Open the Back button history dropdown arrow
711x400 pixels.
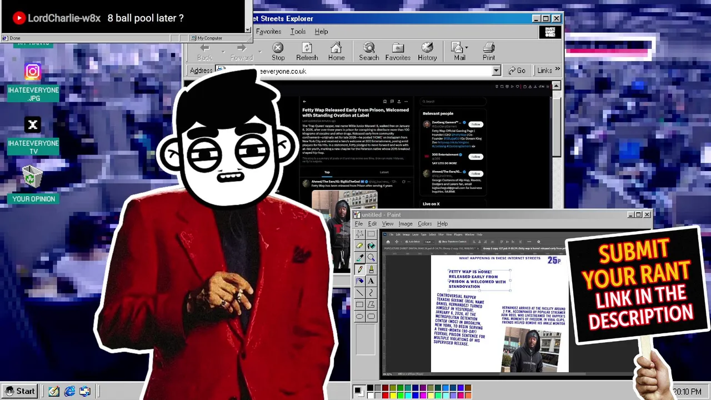tap(223, 51)
